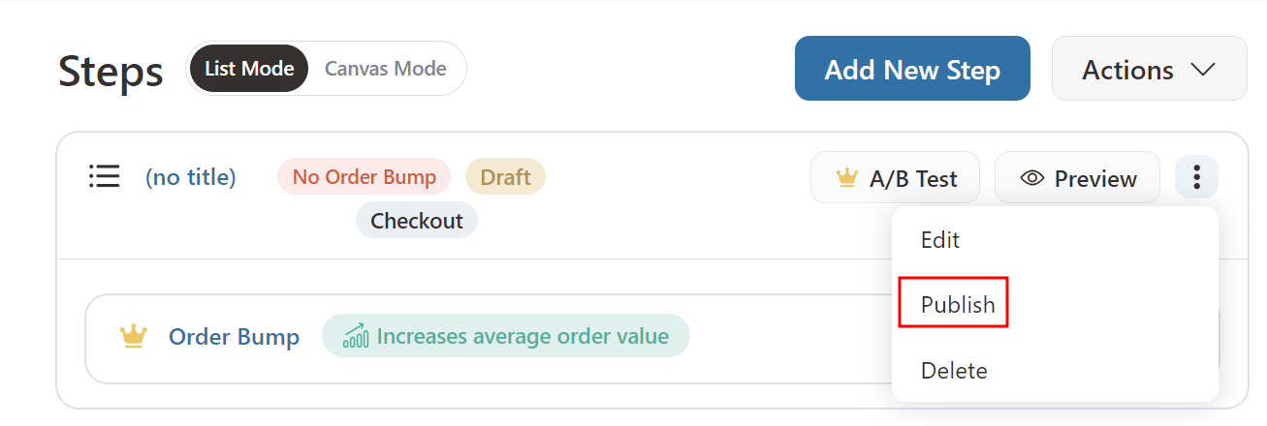Click the eye icon in the Preview button
Viewport: 1267px width, 426px height.
(1032, 178)
